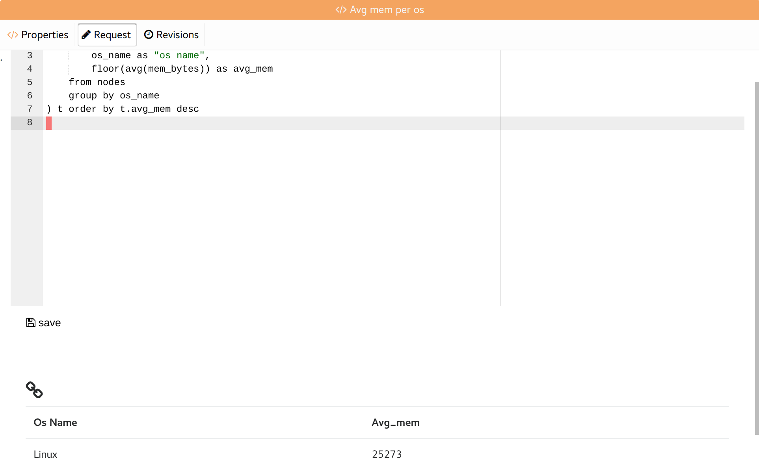
Task: Click the clock icon on Revisions tab
Action: tap(149, 35)
